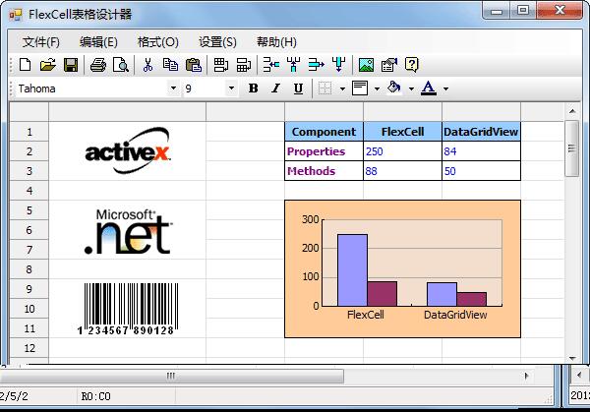Select row header 5
The width and height of the screenshot is (590, 412).
tap(29, 210)
